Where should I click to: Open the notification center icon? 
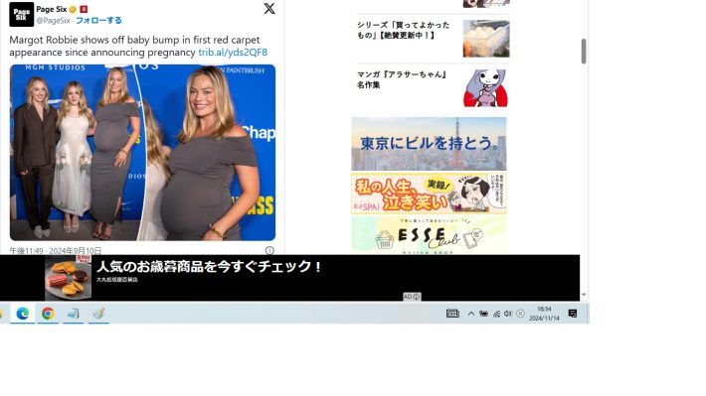click(x=573, y=314)
